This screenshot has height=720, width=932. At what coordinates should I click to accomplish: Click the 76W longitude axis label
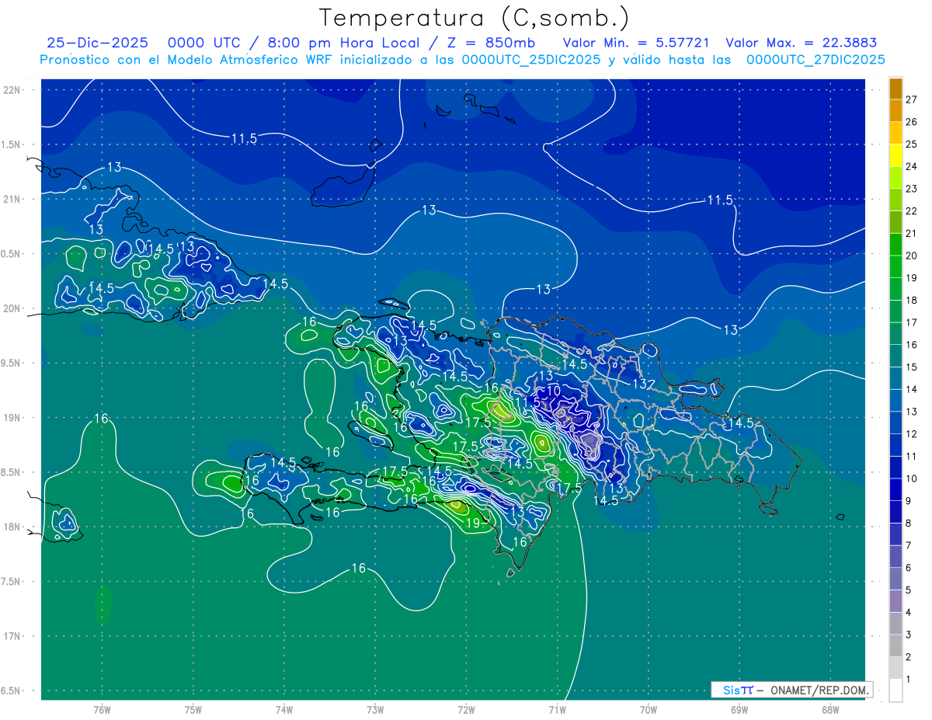(x=102, y=709)
